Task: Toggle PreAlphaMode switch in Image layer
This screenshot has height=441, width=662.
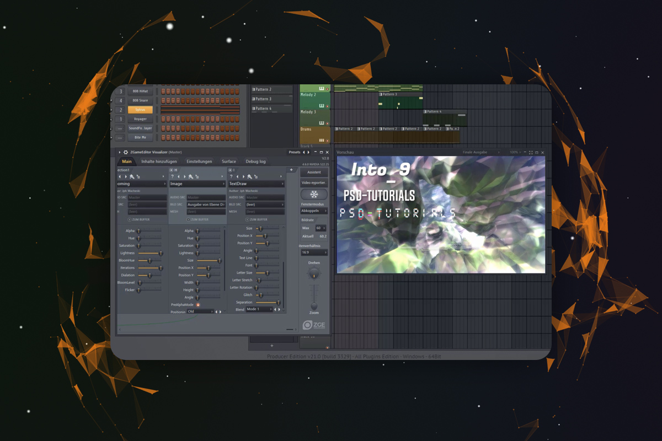Action: point(198,304)
